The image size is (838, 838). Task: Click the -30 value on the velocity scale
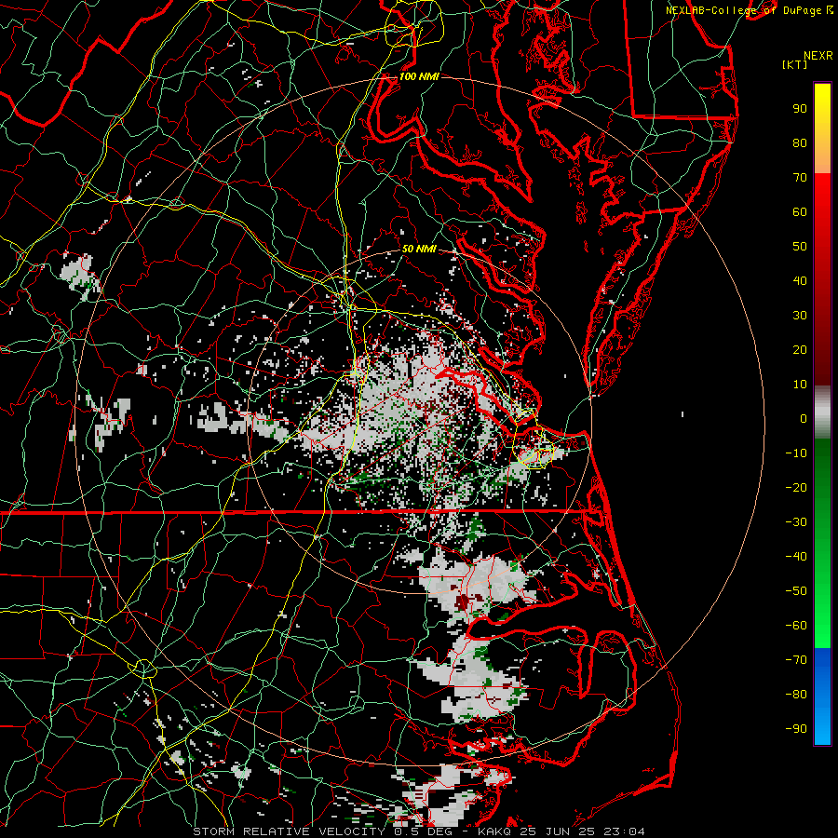tap(796, 522)
